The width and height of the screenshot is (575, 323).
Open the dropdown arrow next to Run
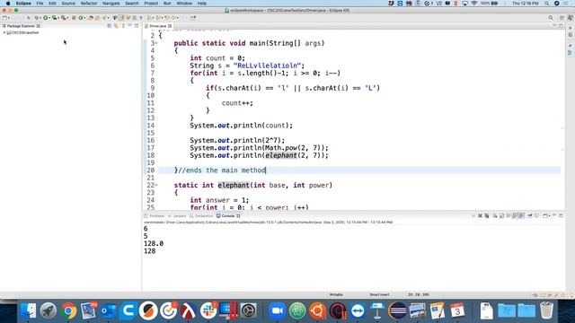click(49, 18)
